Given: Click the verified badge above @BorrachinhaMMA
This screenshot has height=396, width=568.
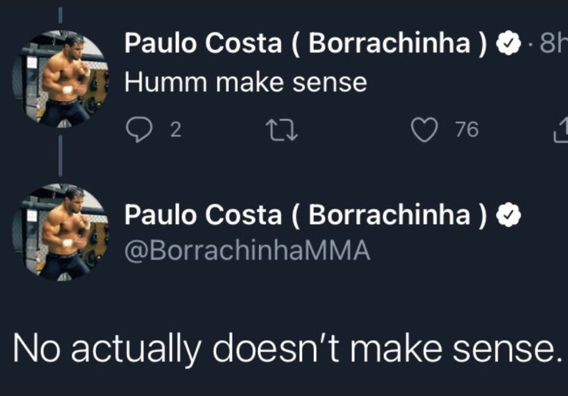Looking at the screenshot, I should pyautogui.click(x=507, y=215).
